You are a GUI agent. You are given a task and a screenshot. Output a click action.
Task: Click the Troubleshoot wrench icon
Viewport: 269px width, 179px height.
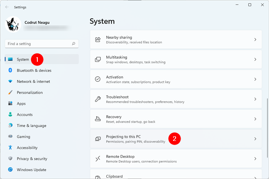click(x=98, y=99)
